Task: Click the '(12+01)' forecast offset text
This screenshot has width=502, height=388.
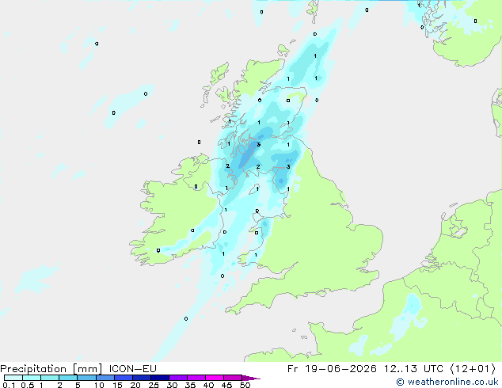Action: click(x=473, y=369)
